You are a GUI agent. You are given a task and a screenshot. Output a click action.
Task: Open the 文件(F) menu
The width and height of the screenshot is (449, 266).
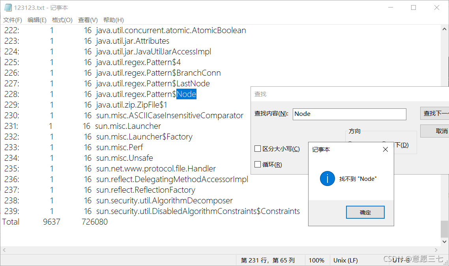[13, 20]
